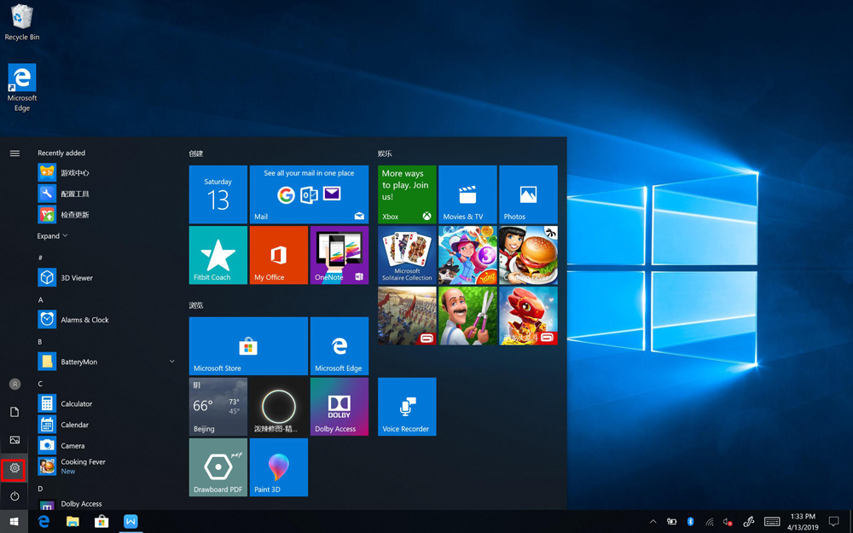The width and height of the screenshot is (853, 533).
Task: Open Settings gear in Start sidebar
Action: [x=15, y=468]
